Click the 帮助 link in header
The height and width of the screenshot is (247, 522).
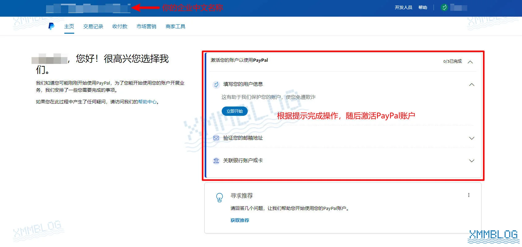(423, 7)
